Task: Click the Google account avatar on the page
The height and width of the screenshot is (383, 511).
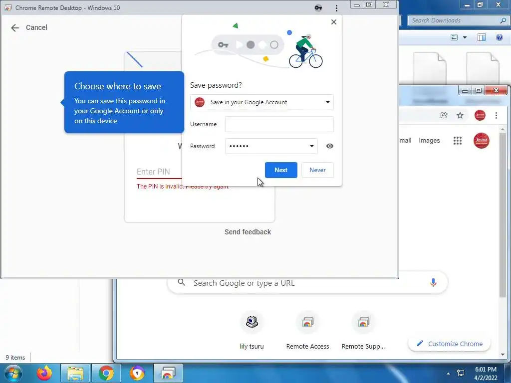Action: point(481,140)
